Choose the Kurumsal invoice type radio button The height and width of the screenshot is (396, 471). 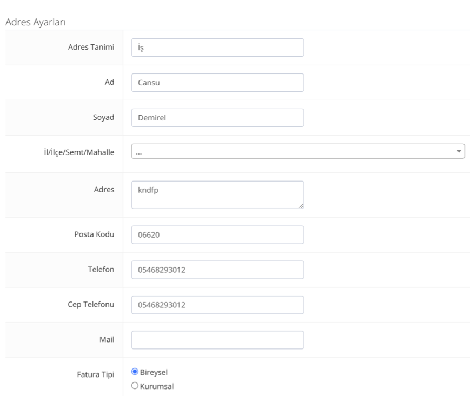(x=135, y=386)
